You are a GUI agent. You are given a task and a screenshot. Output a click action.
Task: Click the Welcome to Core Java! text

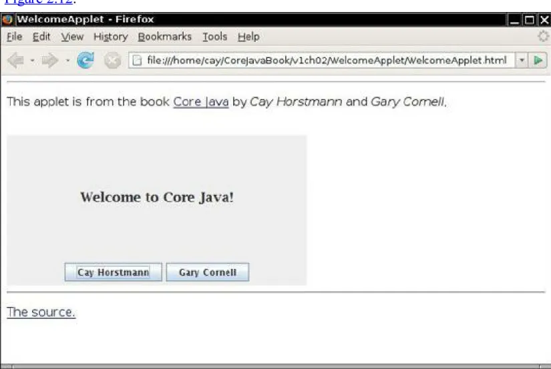157,197
